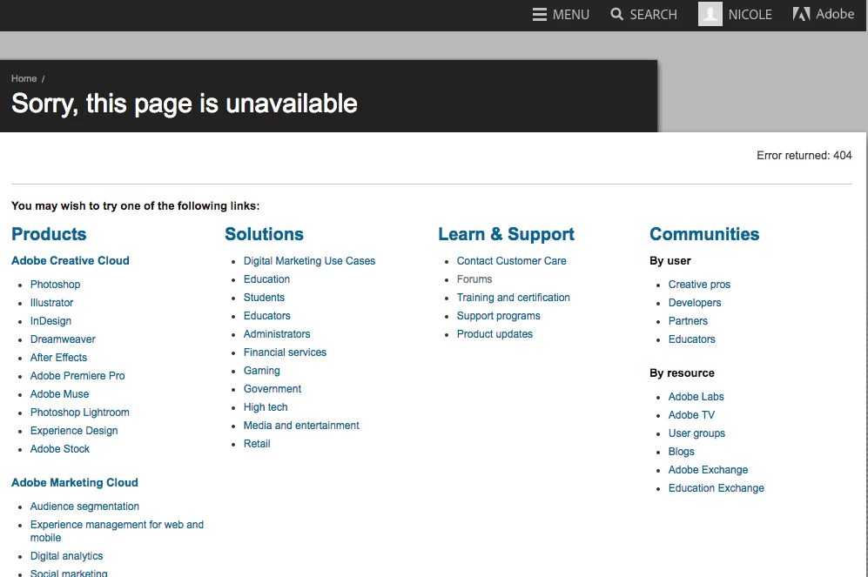Viewport: 868px width, 577px height.
Task: Click the Photoshop link
Action: click(x=56, y=285)
